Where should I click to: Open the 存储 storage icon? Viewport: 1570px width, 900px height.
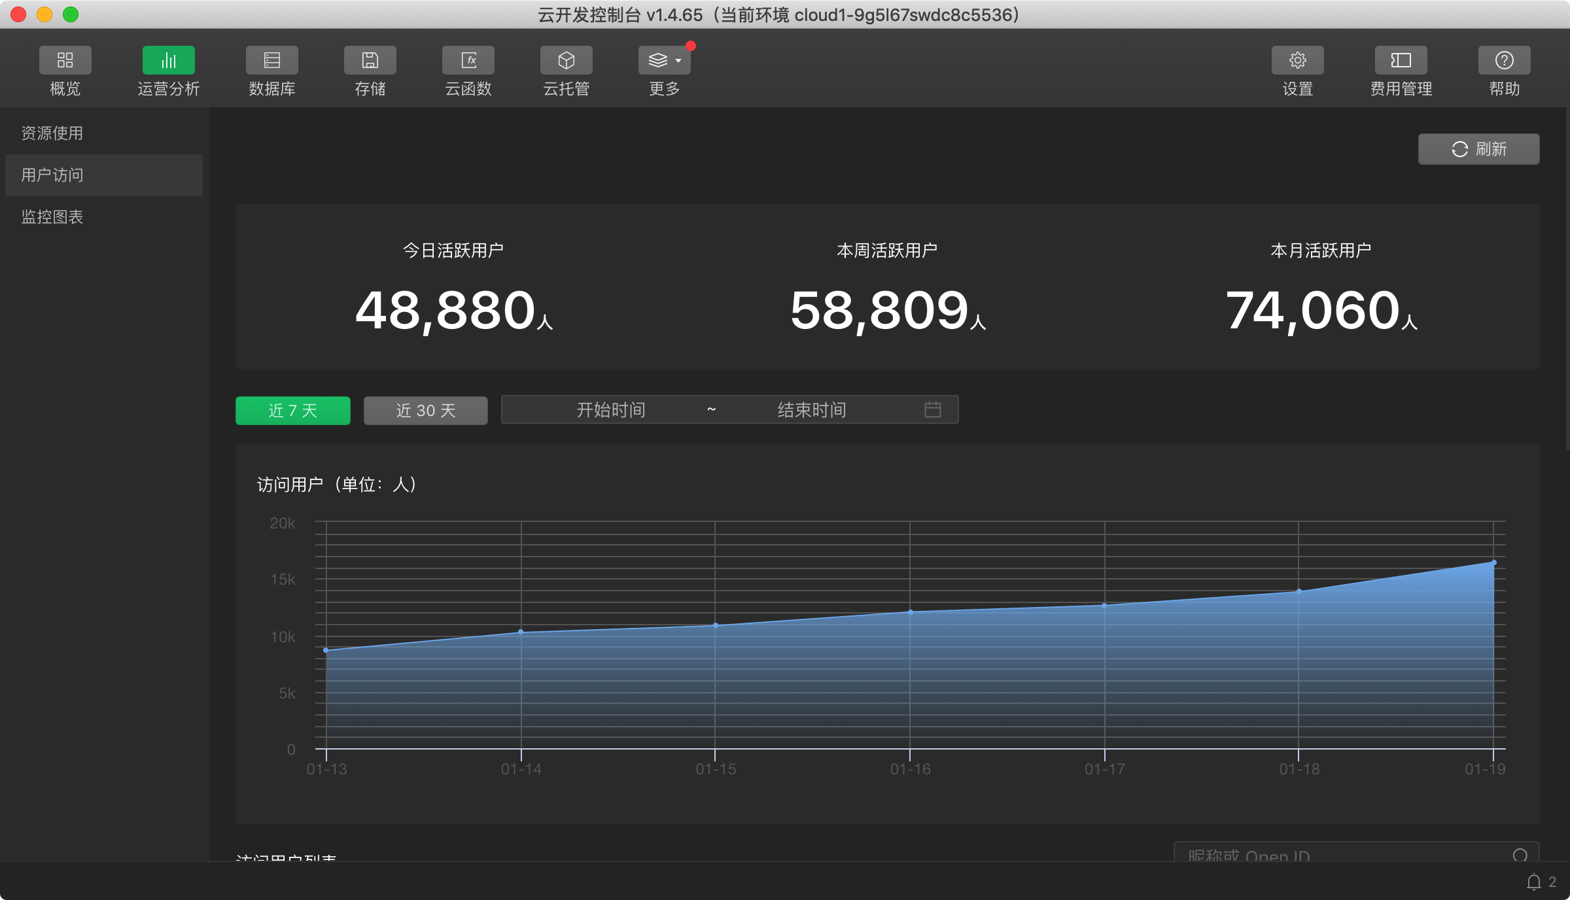[370, 61]
